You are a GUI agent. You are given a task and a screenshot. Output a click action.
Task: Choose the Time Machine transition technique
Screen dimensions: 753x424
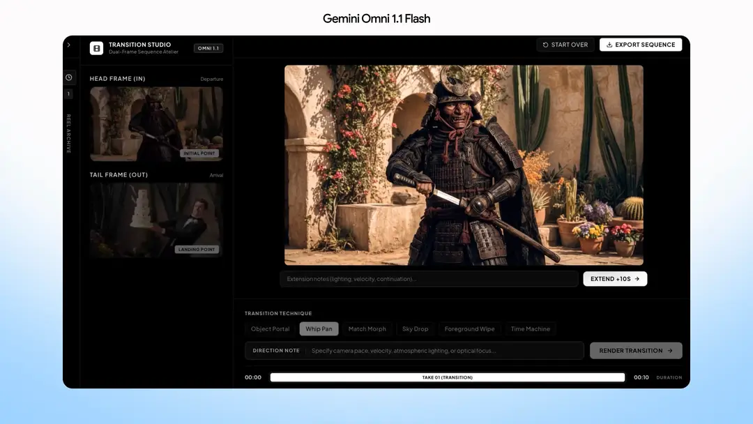point(531,329)
